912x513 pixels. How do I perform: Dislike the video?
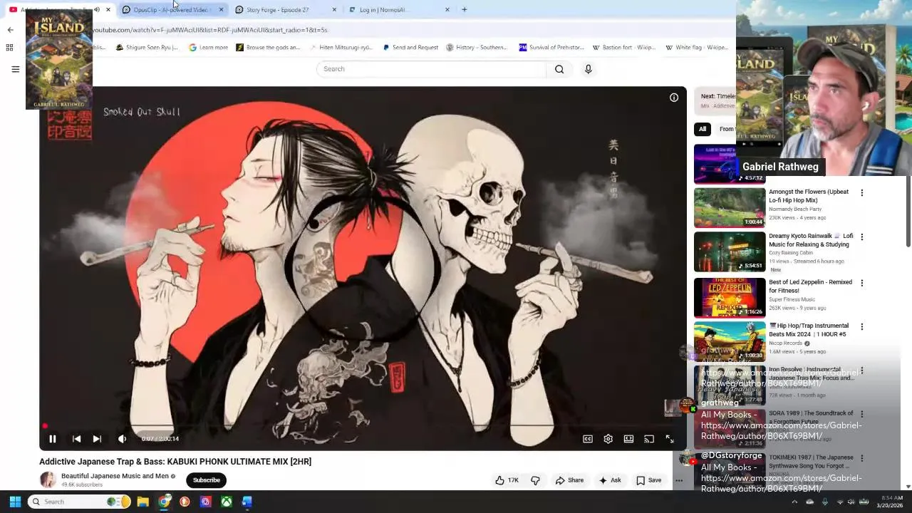(535, 480)
